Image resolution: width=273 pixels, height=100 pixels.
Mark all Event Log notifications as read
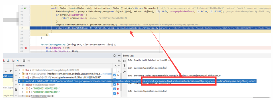124,61
